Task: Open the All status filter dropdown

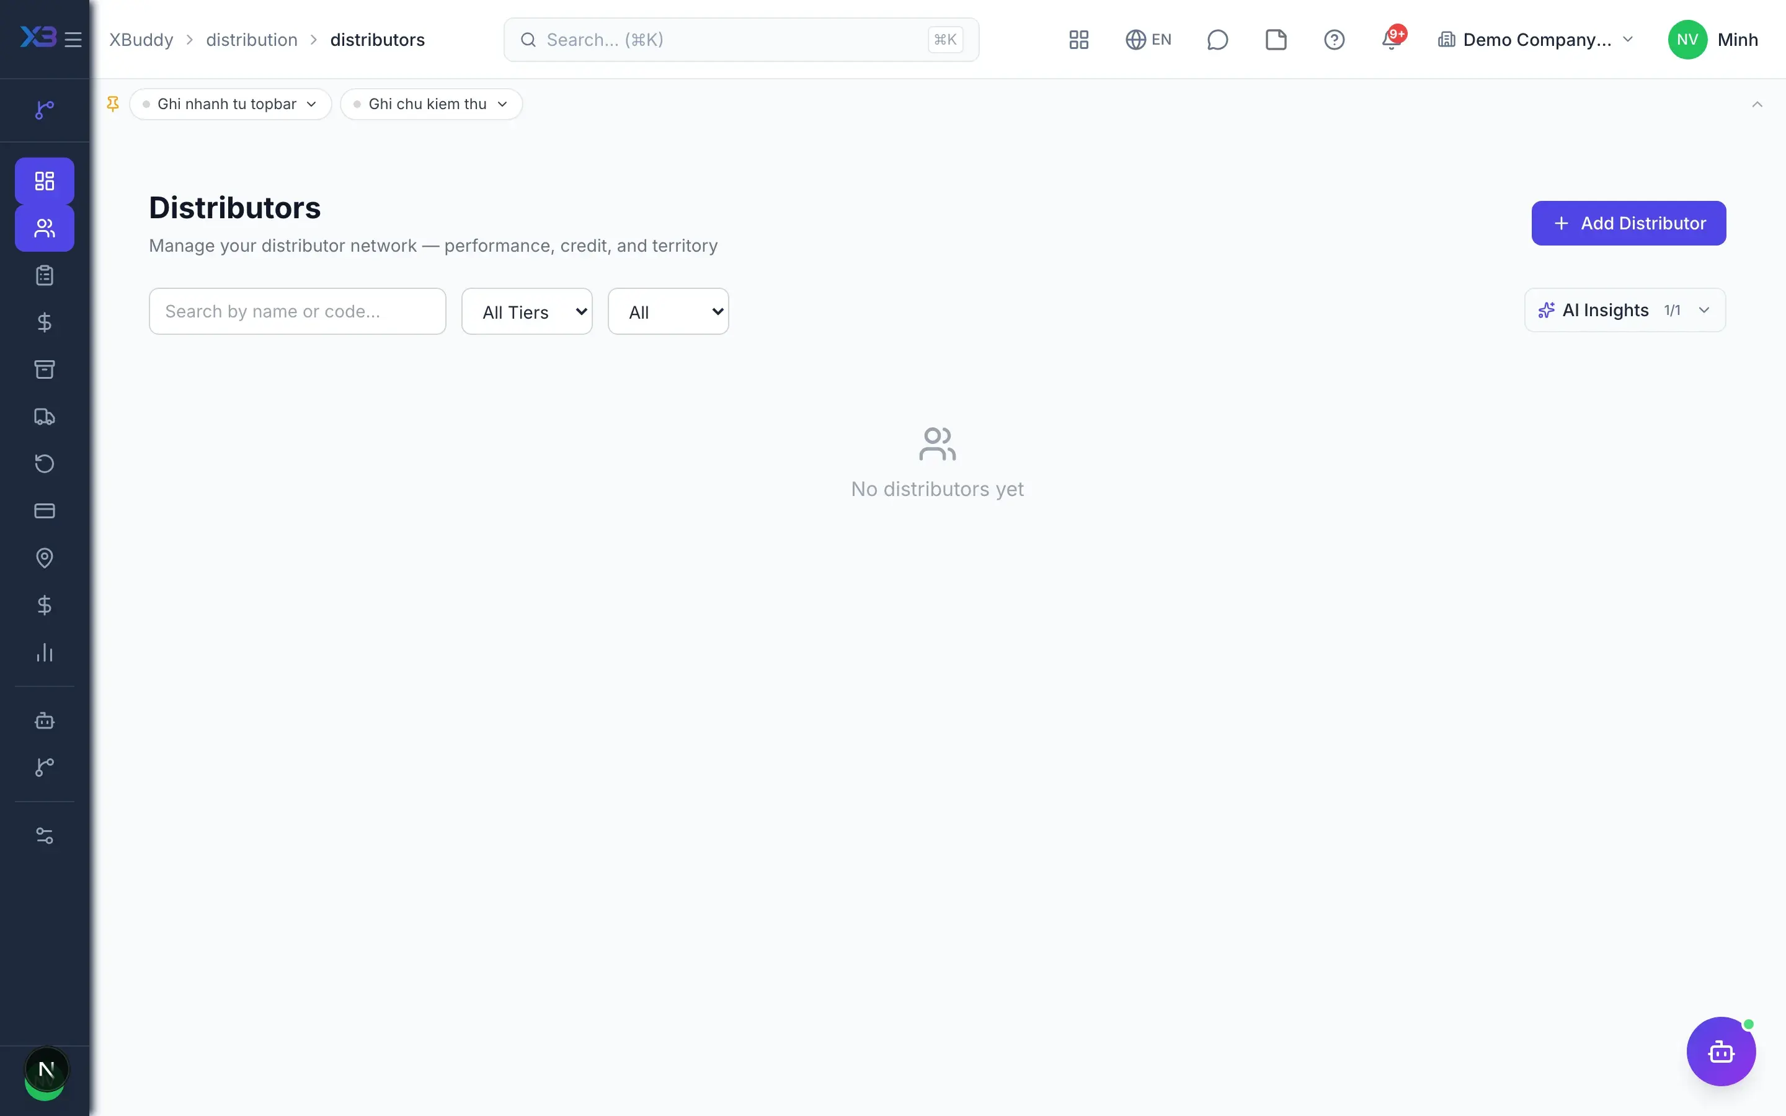Action: point(668,311)
